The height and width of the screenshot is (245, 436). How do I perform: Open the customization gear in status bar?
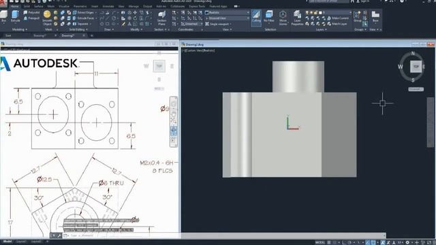click(407, 242)
